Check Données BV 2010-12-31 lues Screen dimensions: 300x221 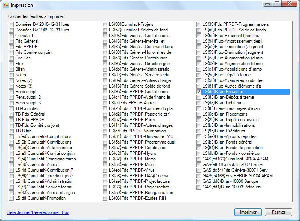click(12, 24)
